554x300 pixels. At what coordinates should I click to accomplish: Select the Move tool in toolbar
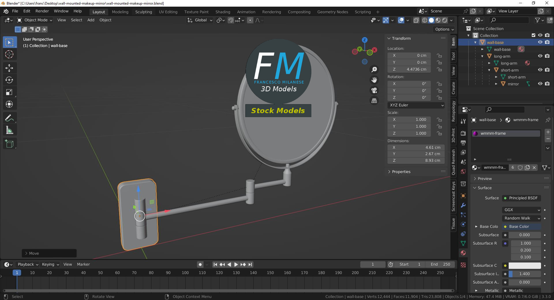coord(10,68)
